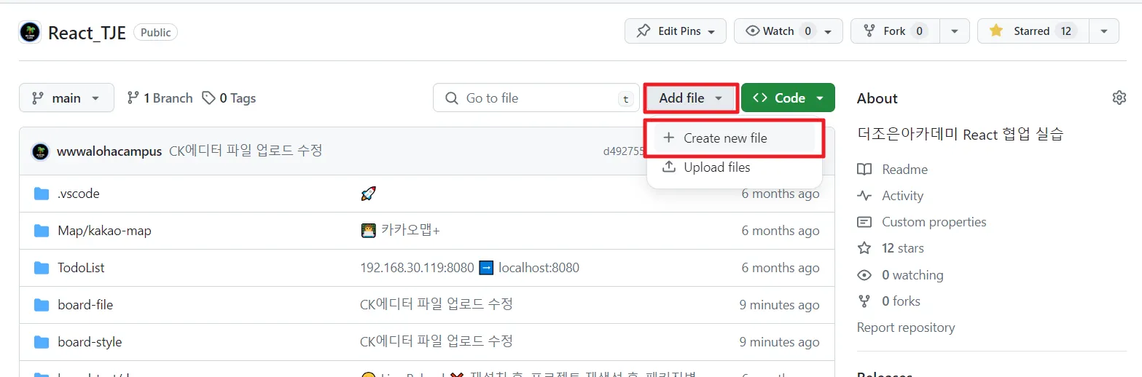The height and width of the screenshot is (377, 1142).
Task: Click the Activity pulse icon
Action: pyautogui.click(x=864, y=196)
